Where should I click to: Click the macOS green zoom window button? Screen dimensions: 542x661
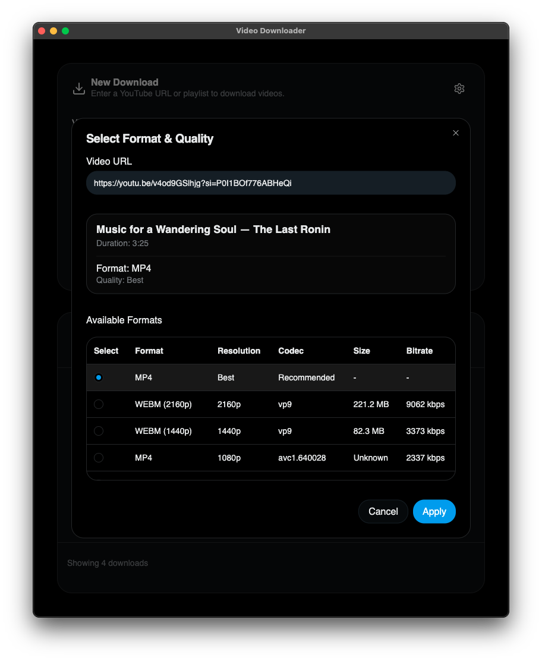tap(65, 31)
